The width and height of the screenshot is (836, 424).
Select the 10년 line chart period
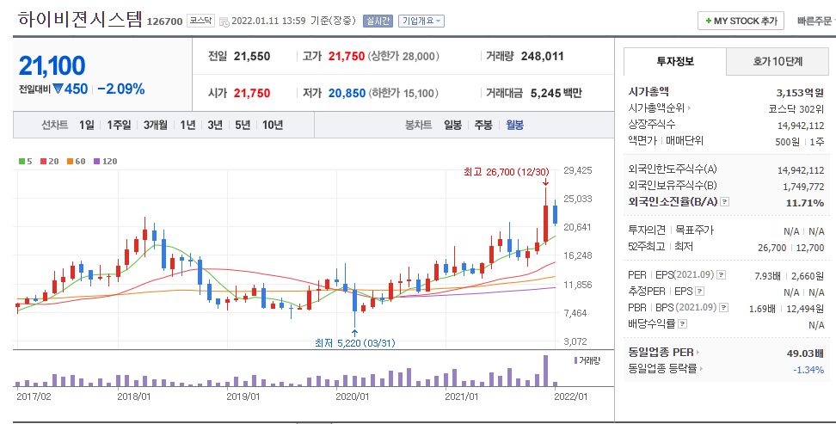pos(273,125)
